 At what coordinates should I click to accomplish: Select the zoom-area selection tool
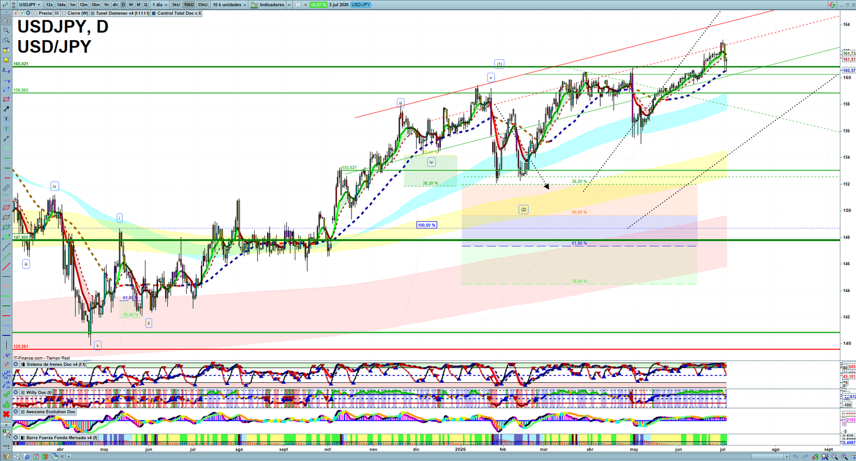pyautogui.click(x=6, y=40)
